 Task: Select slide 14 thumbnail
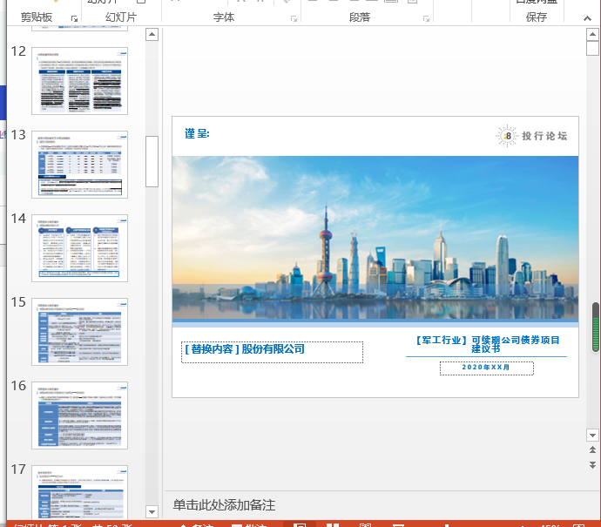[x=80, y=248]
